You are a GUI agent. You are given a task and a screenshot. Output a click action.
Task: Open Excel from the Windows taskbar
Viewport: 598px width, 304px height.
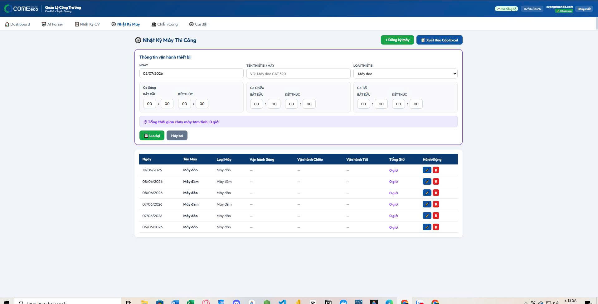[x=190, y=302]
